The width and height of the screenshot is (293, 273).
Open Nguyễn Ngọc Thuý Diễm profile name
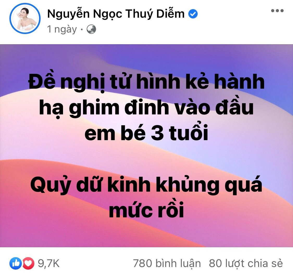[x=116, y=14]
